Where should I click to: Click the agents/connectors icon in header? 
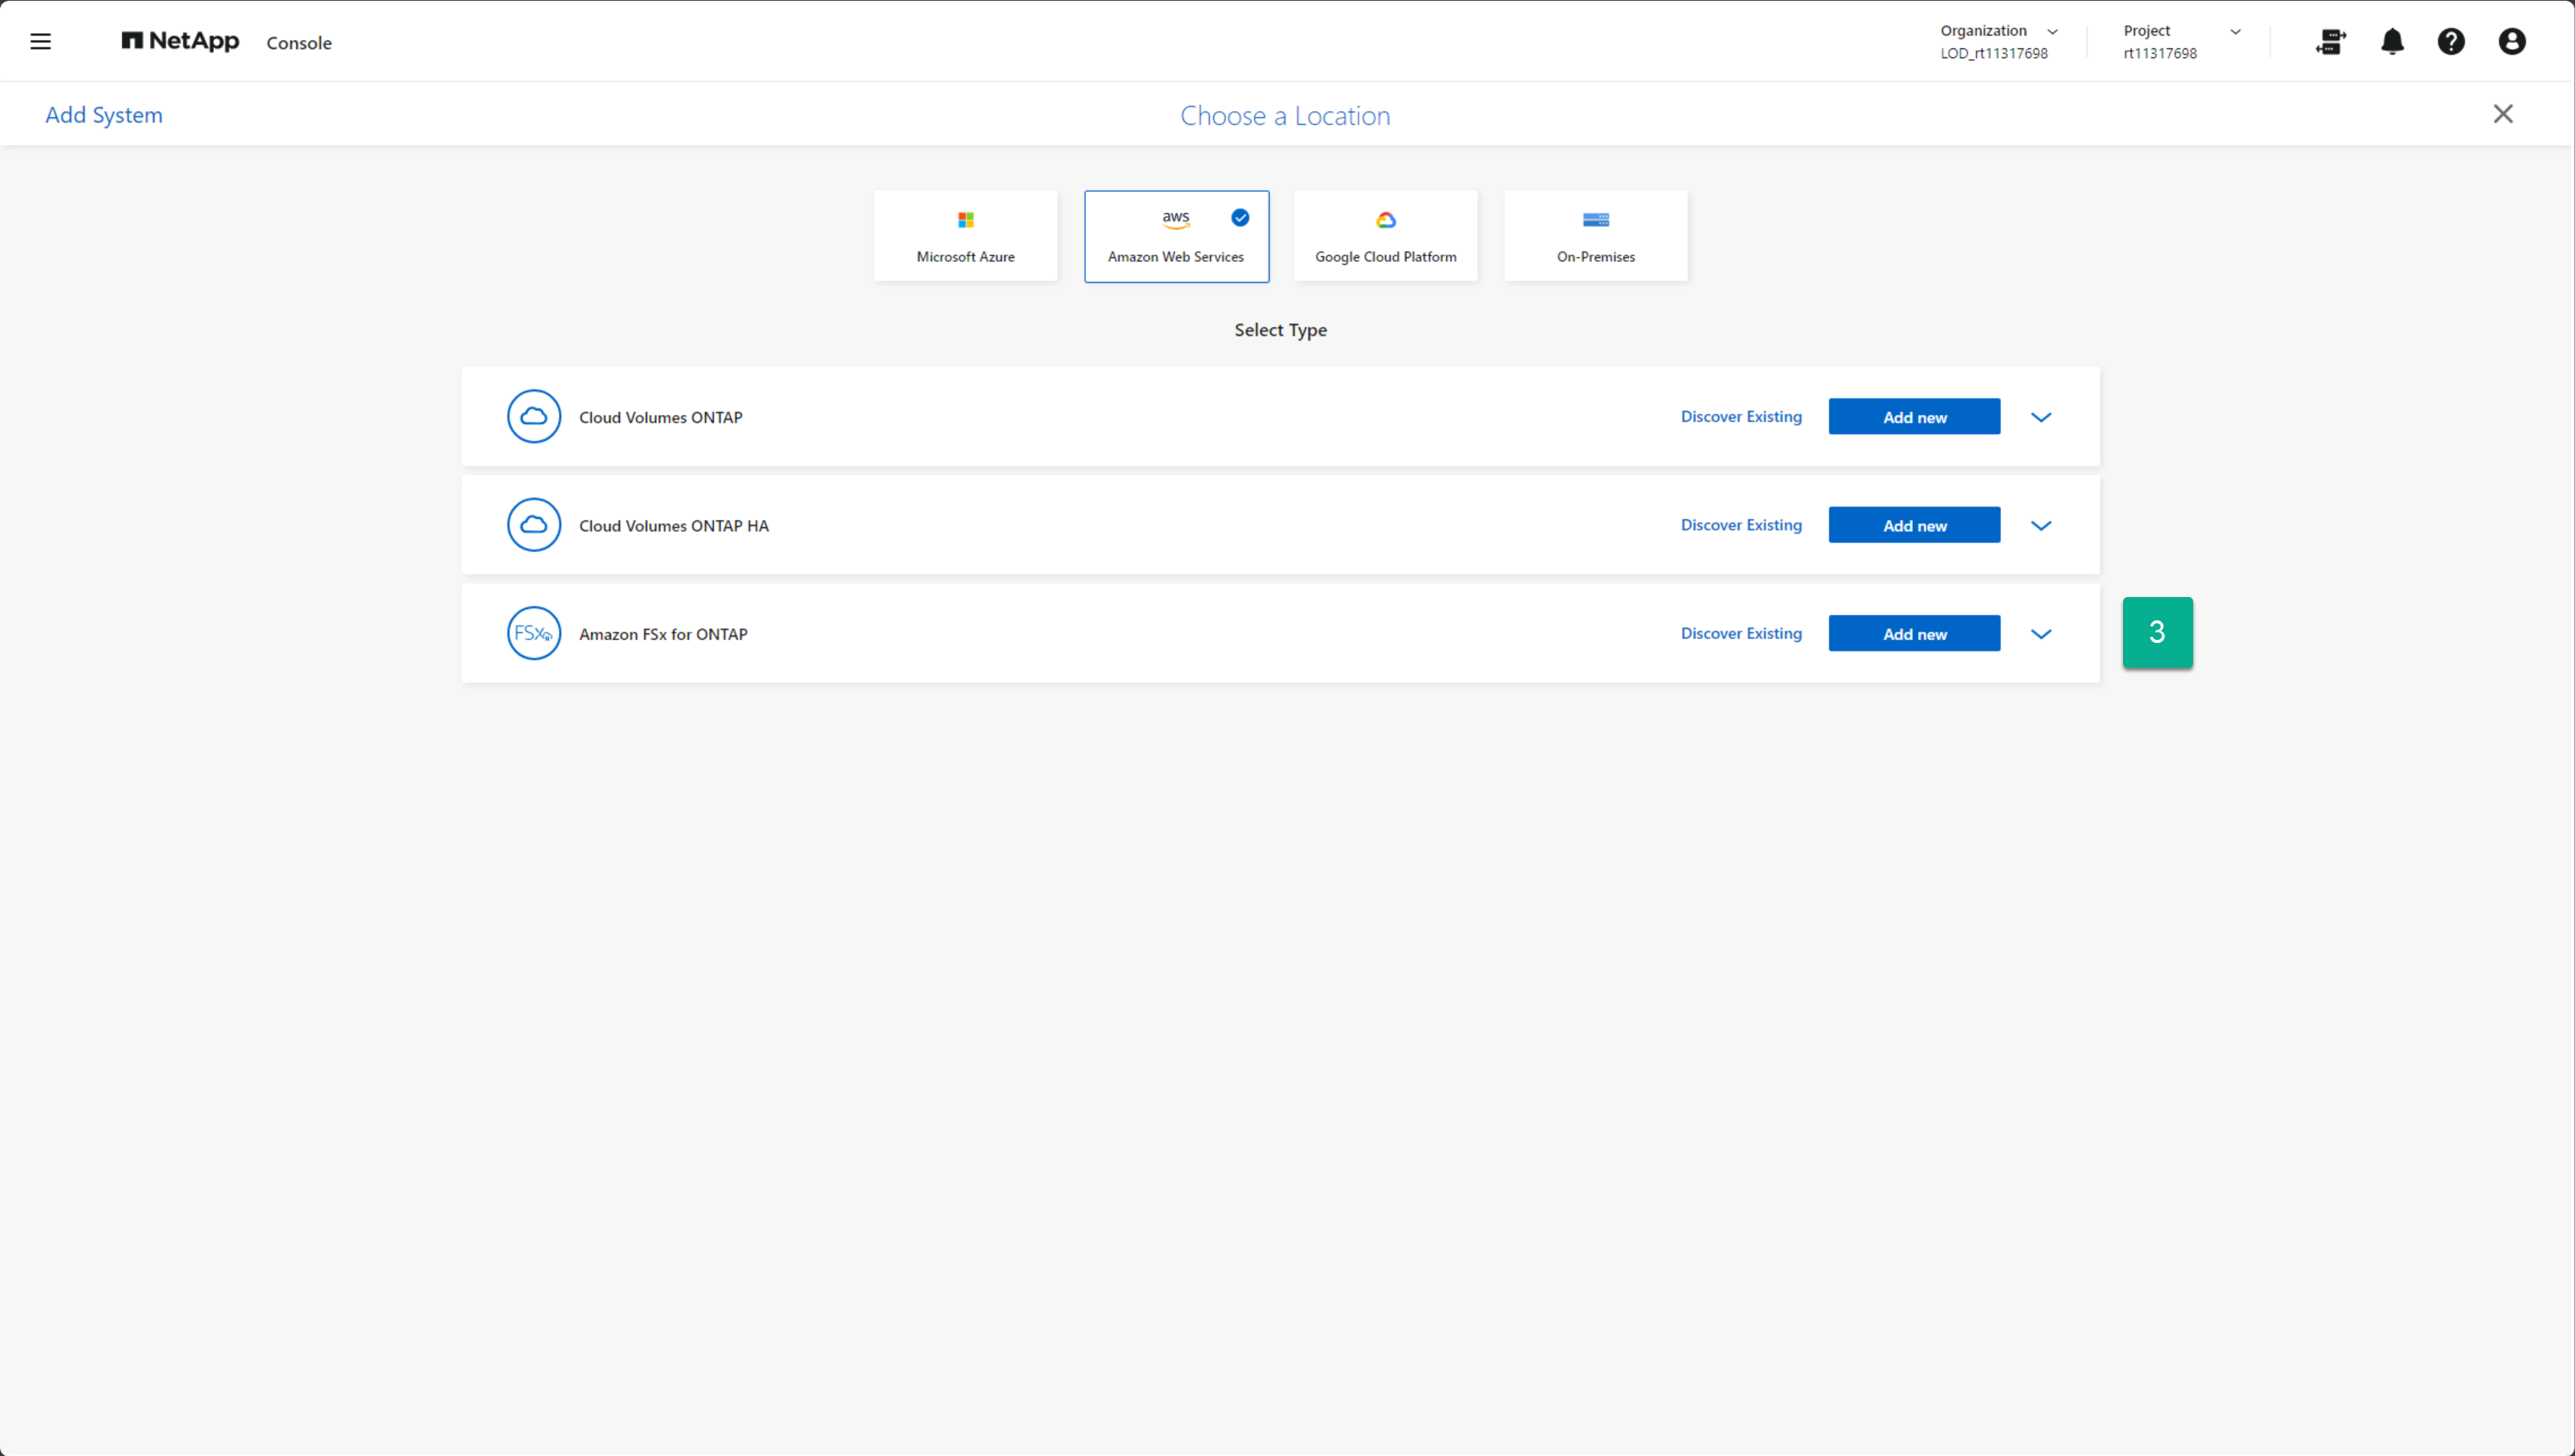(x=2330, y=41)
